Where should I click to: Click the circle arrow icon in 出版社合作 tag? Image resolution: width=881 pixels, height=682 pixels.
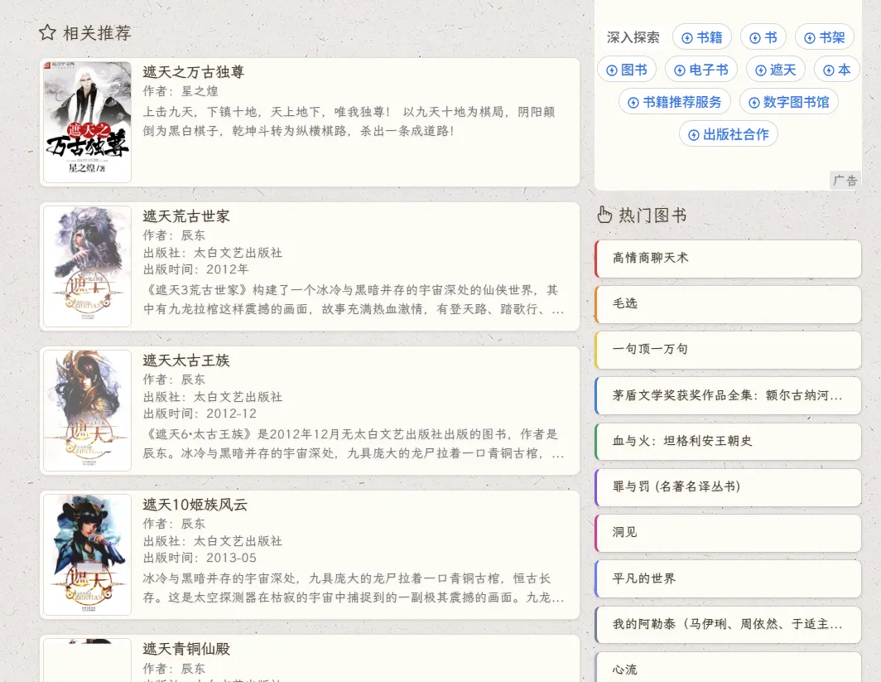tap(694, 135)
